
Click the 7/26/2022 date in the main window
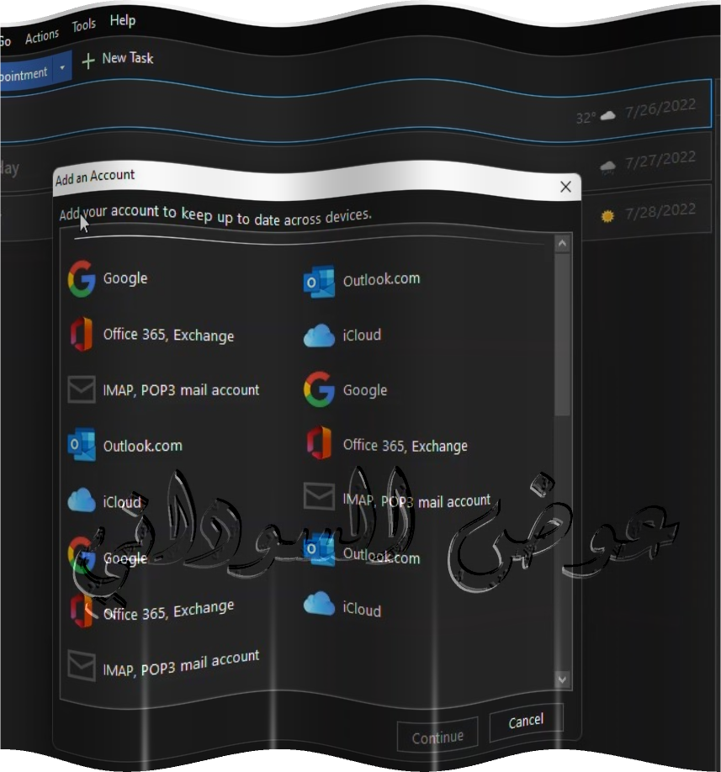pos(660,108)
